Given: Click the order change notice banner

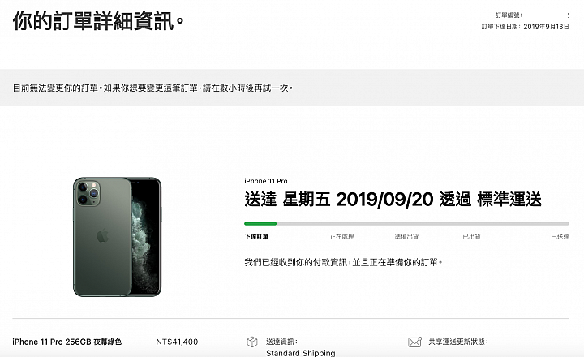Looking at the screenshot, I should click(292, 88).
